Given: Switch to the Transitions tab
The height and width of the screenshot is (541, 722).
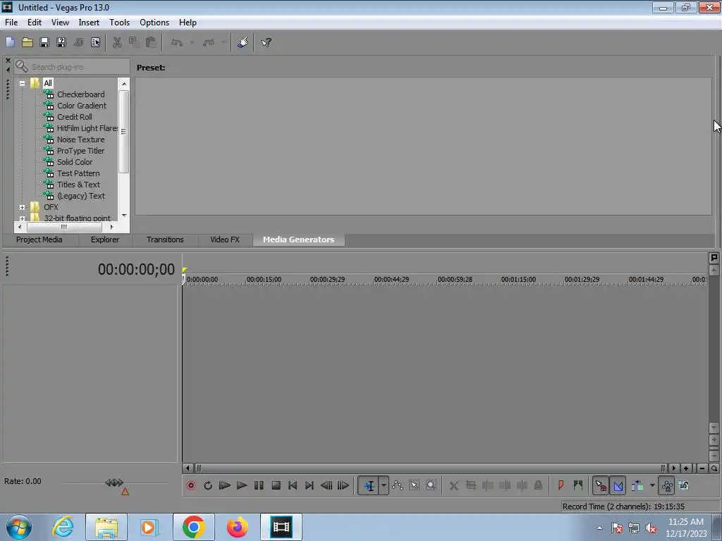Looking at the screenshot, I should coord(165,240).
